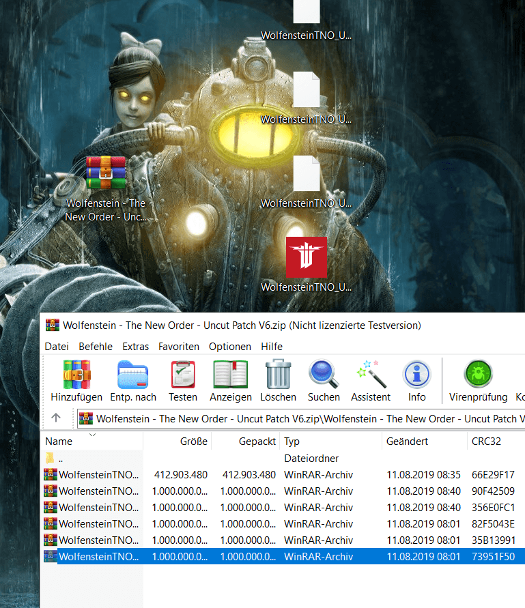Open the Datei menu
Viewport: 525px width, 608px height.
click(57, 346)
